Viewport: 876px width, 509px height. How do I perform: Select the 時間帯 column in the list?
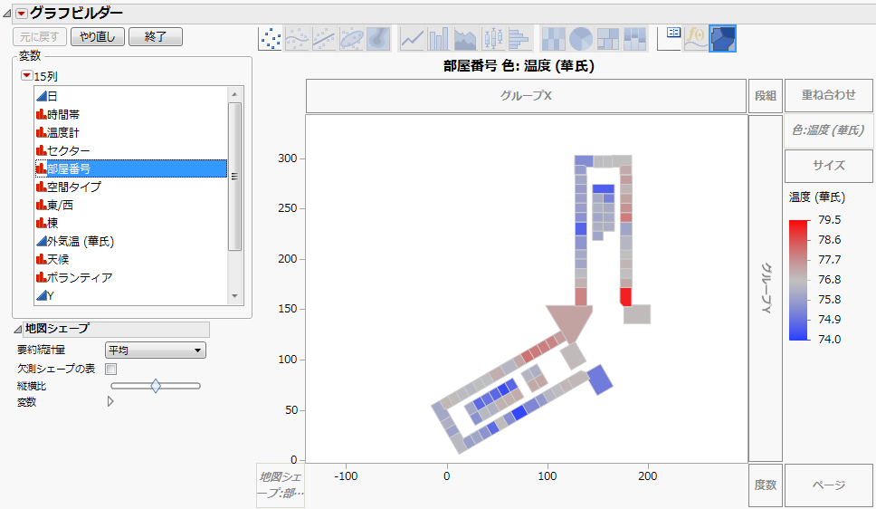pyautogui.click(x=130, y=115)
